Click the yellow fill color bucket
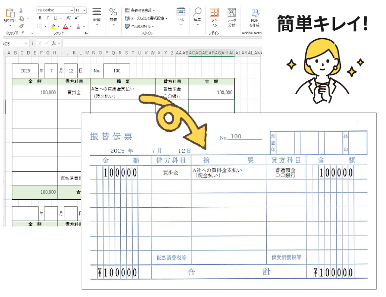386x297 pixels. 52,26
